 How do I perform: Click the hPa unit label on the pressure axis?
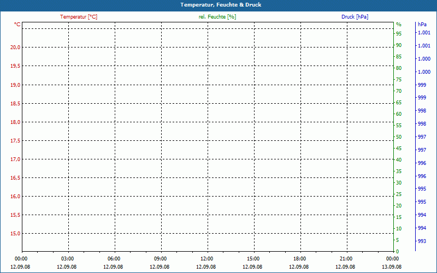(422, 25)
